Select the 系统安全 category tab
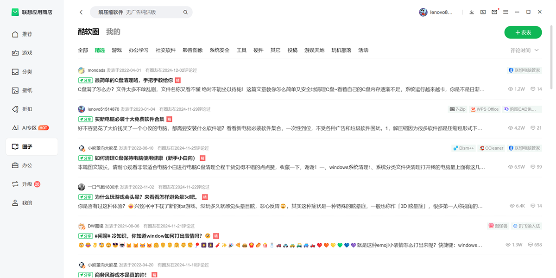 (219, 50)
